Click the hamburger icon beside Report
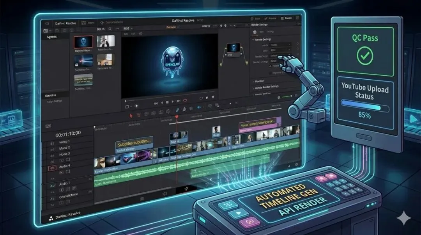This screenshot has height=235, width=421. point(282,18)
